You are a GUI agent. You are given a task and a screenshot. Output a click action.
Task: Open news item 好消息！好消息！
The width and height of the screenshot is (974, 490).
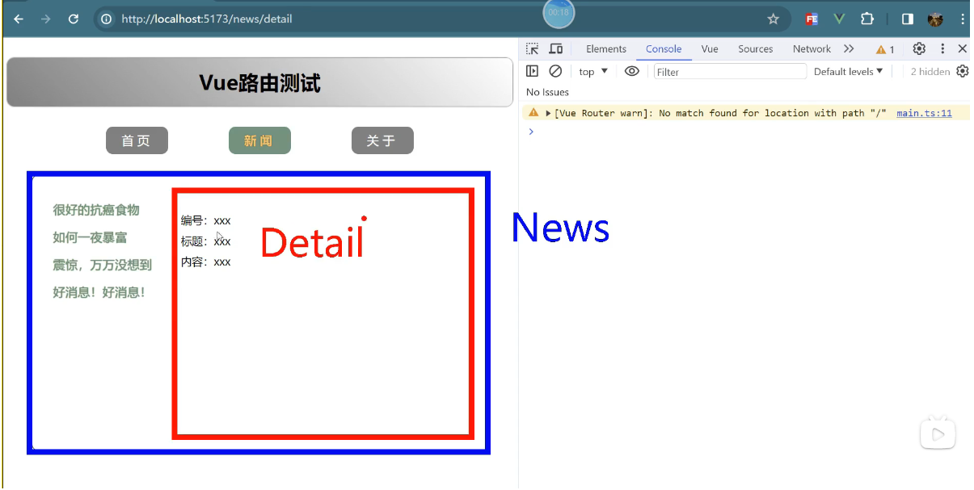click(x=99, y=292)
